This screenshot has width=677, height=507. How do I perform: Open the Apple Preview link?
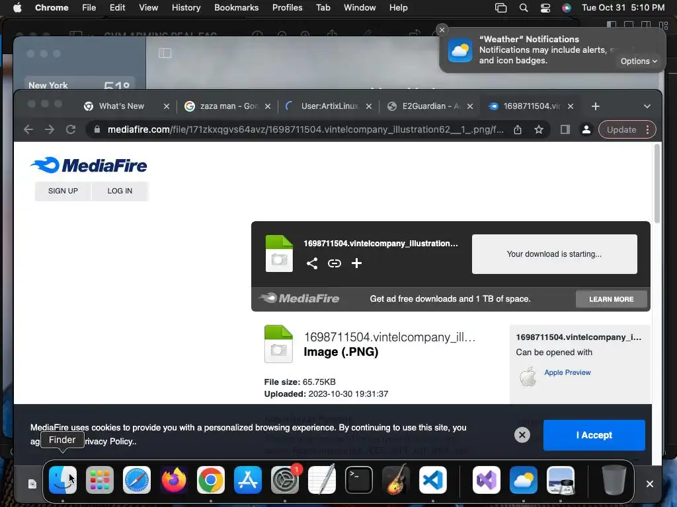pyautogui.click(x=567, y=372)
